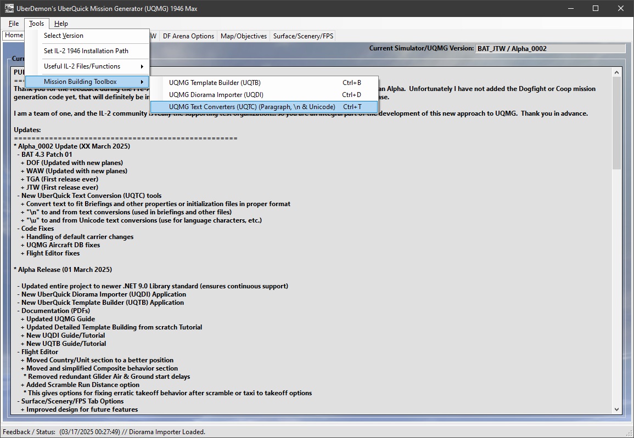Click 'New UberQuick Text Conversion (UQTC) tools' line

coord(89,196)
